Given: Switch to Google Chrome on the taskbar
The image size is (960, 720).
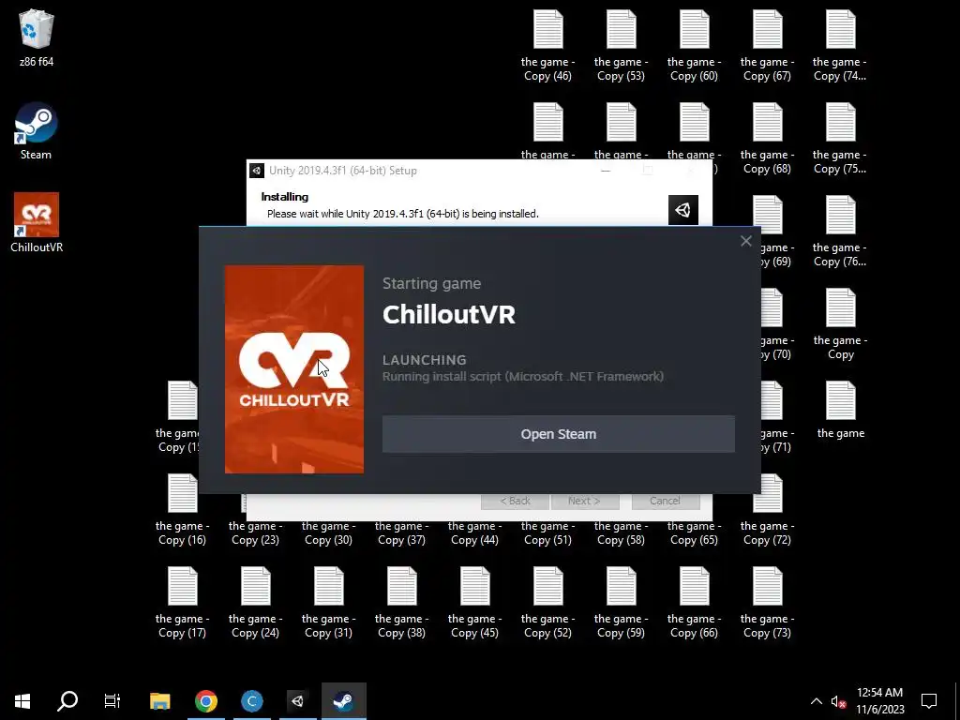Looking at the screenshot, I should 205,701.
